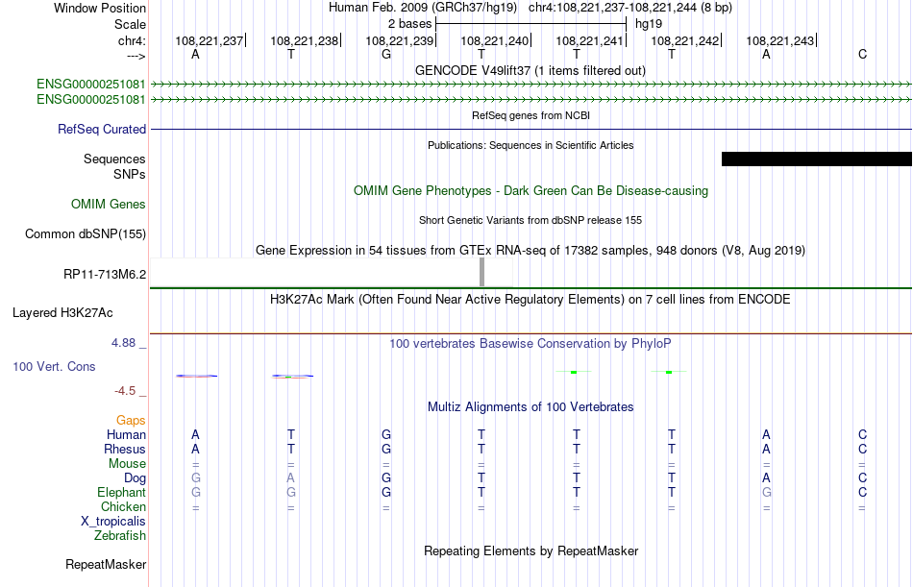Click the SNPs track label
Image resolution: width=913 pixels, height=587 pixels.
[x=130, y=174]
